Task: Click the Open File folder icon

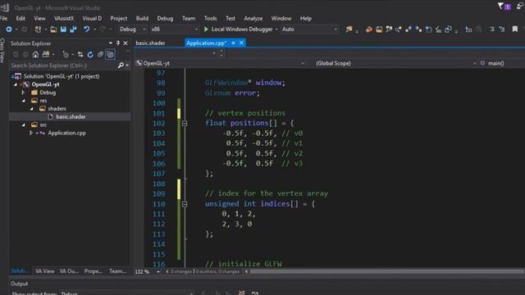Action: click(53, 29)
